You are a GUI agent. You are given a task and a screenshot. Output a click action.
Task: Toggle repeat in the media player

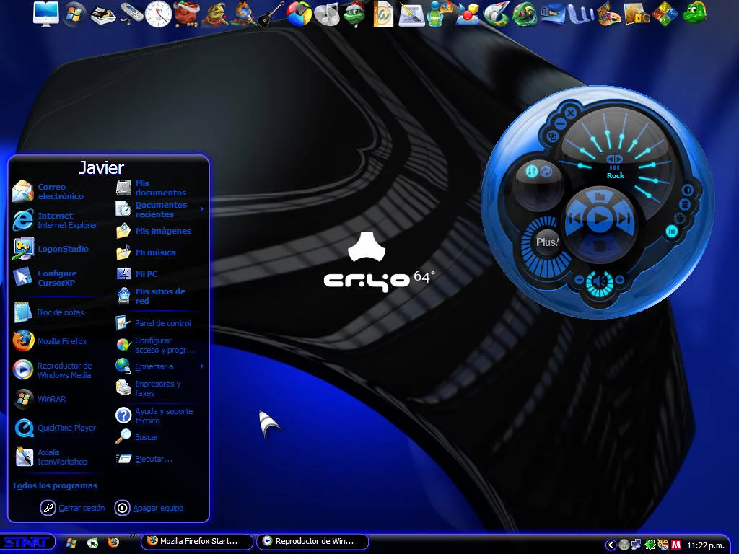click(546, 171)
